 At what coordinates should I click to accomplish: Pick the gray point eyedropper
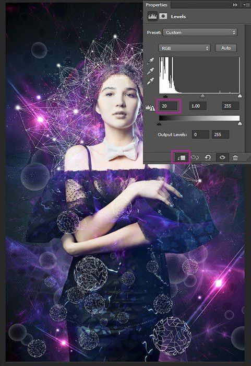151,71
